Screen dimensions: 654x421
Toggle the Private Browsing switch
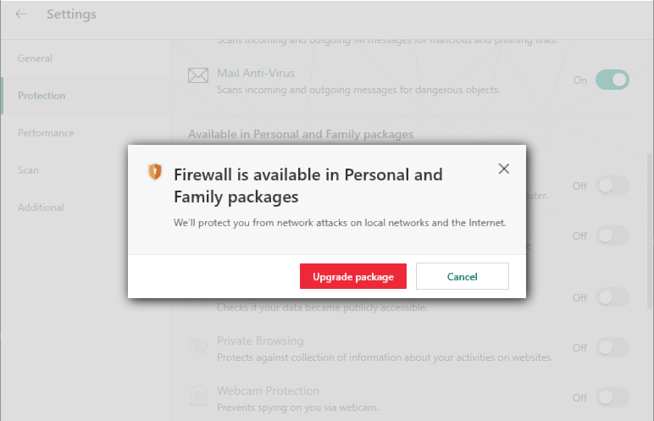click(612, 347)
